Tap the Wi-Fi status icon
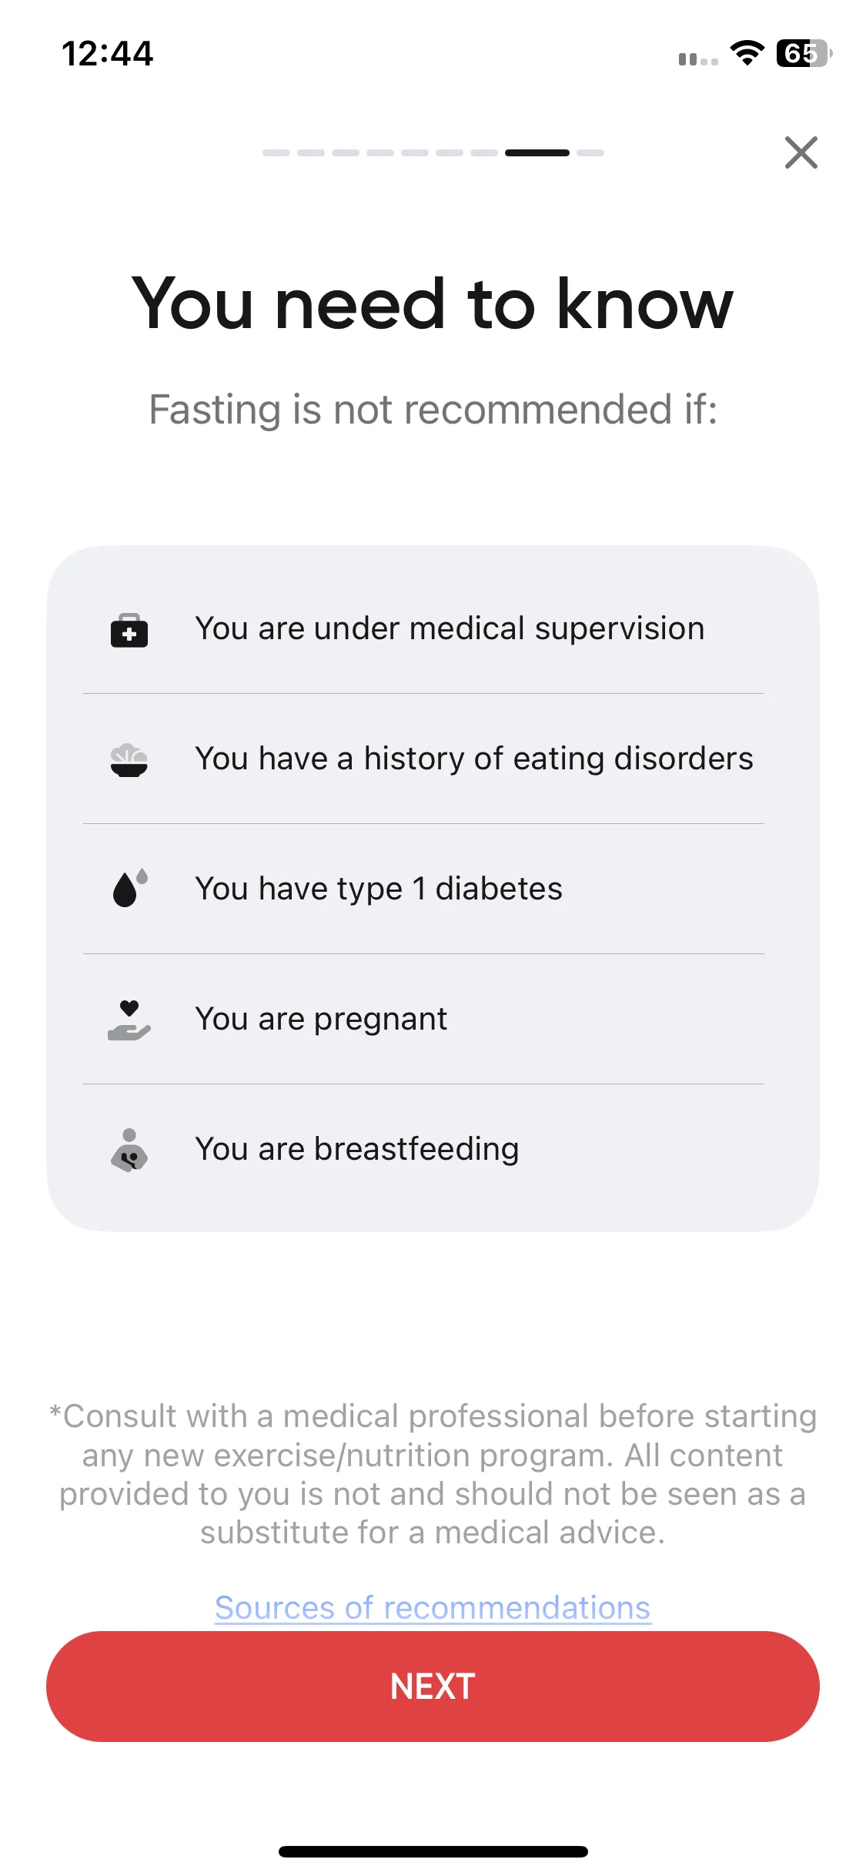 pyautogui.click(x=747, y=53)
